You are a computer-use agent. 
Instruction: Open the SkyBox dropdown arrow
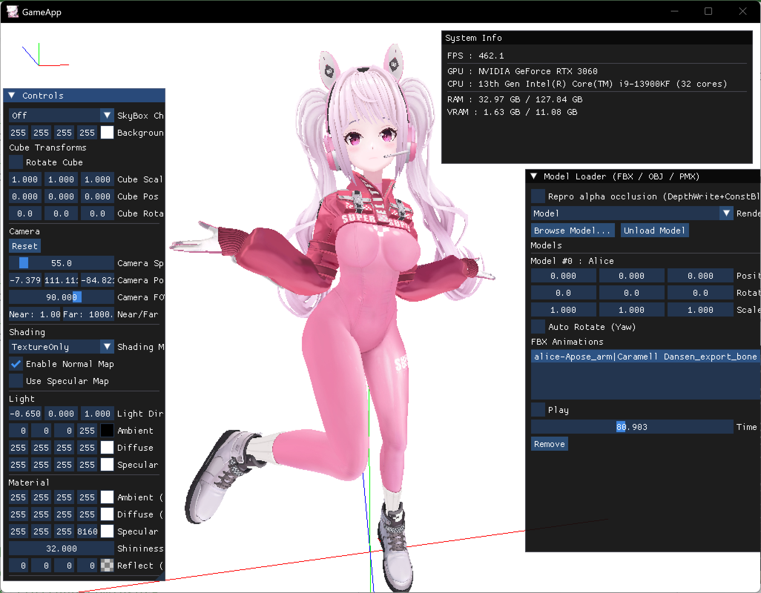[x=107, y=116]
